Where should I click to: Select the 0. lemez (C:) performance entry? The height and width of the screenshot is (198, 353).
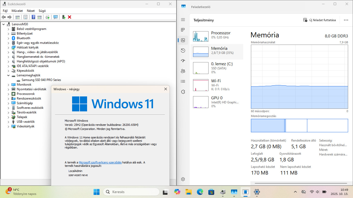[x=217, y=68]
